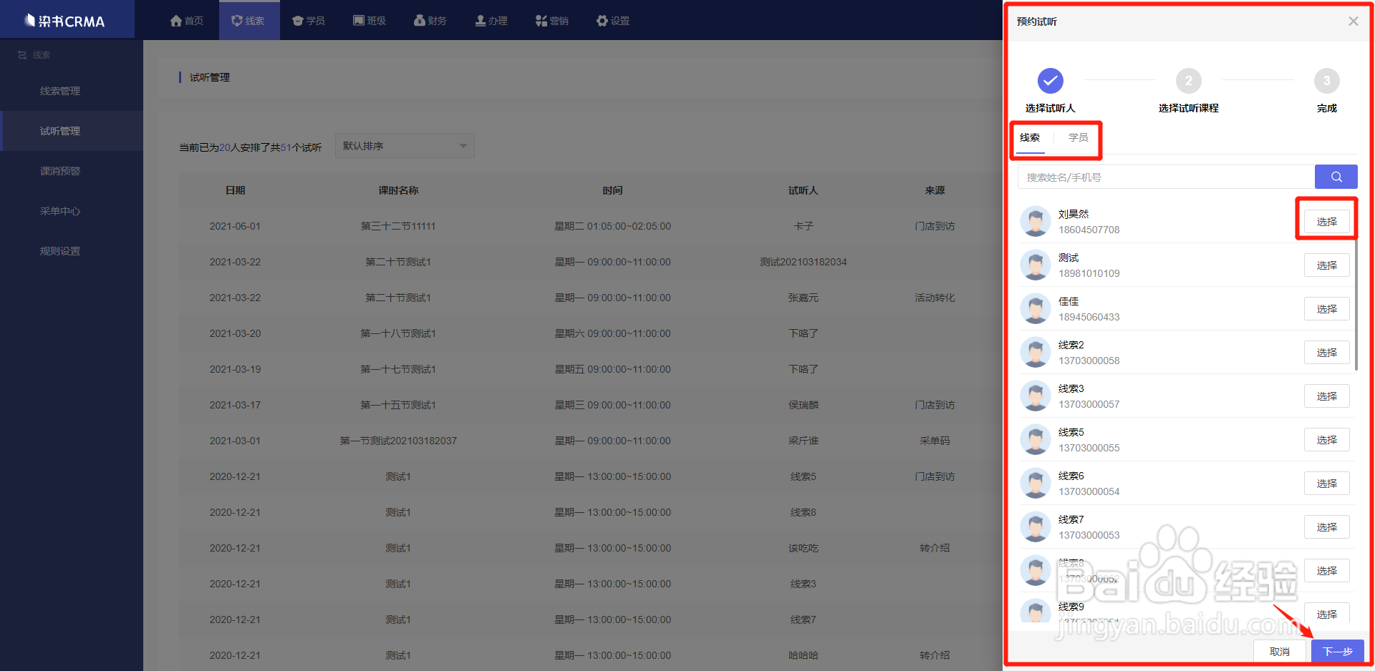Click 采单码 source cell

click(935, 441)
